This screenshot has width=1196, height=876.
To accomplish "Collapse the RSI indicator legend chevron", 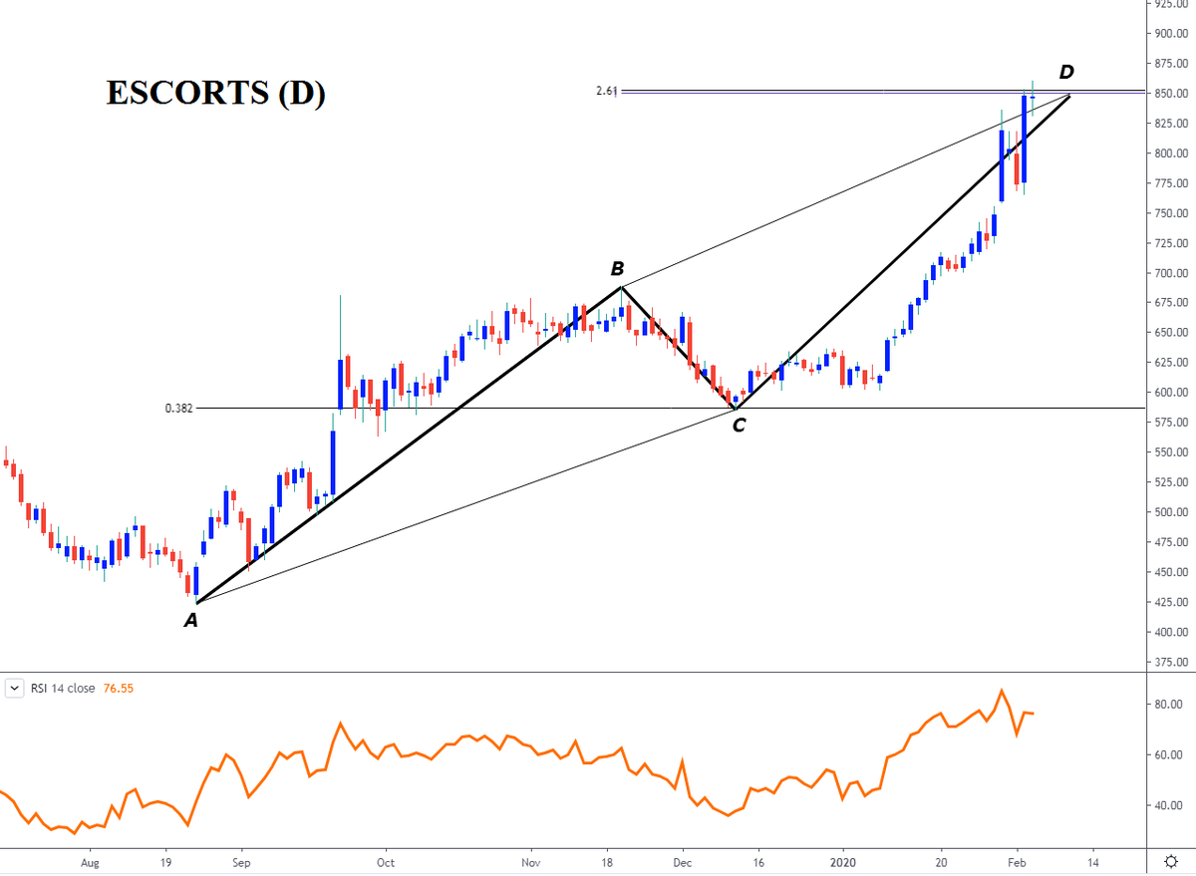I will [15, 688].
